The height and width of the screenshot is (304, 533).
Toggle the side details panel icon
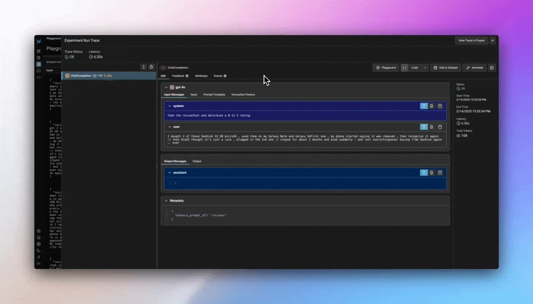pos(492,68)
